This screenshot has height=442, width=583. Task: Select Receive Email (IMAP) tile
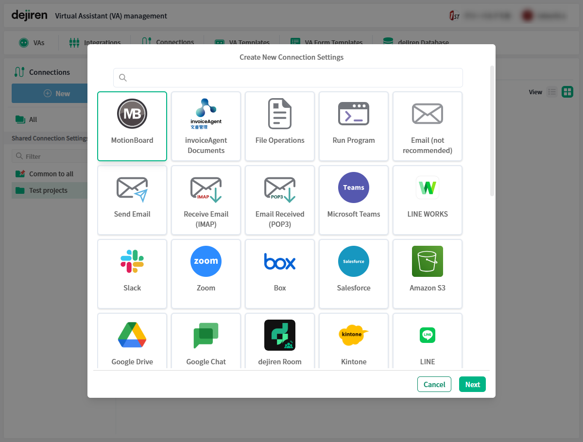click(206, 200)
